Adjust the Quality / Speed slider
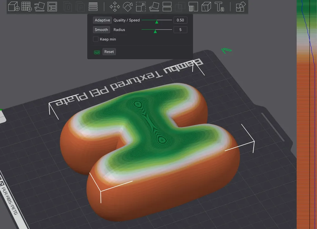Screen dimensions: 317x229 [157, 22]
